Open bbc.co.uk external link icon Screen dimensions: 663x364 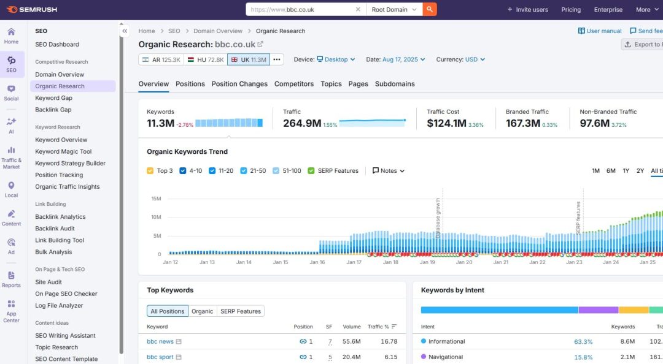click(x=260, y=44)
